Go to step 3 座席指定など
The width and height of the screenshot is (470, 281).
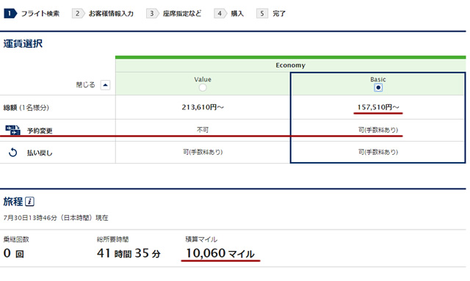pyautogui.click(x=174, y=13)
